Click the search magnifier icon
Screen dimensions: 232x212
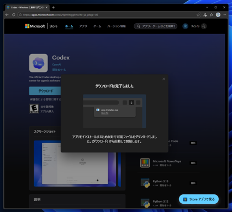pyautogui.click(x=138, y=26)
